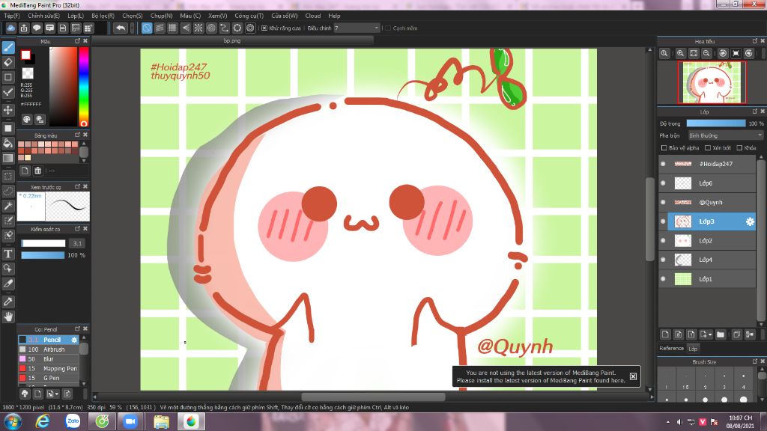Enable the curve snap guide
This screenshot has height=431, width=767.
[x=224, y=28]
